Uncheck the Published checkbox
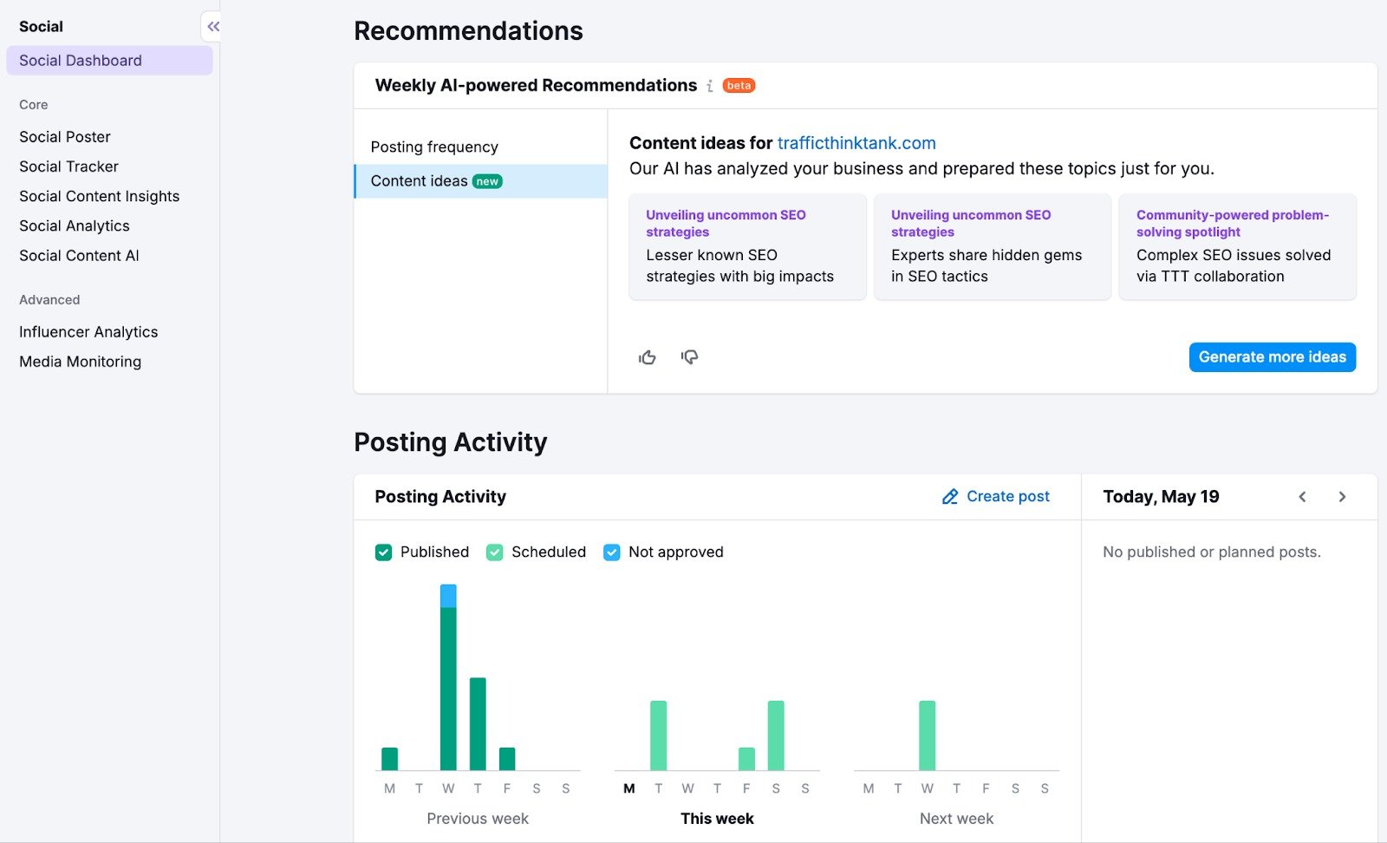Viewport: 1387px width, 843px height. coord(383,552)
